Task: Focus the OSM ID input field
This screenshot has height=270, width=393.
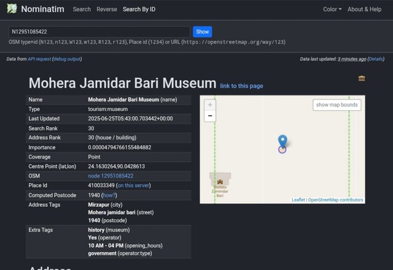Action: (x=99, y=32)
